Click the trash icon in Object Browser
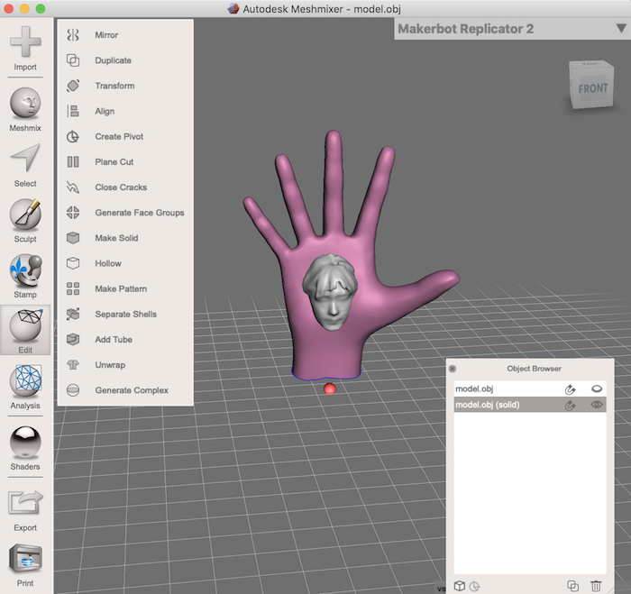This screenshot has height=594, width=631. click(596, 586)
